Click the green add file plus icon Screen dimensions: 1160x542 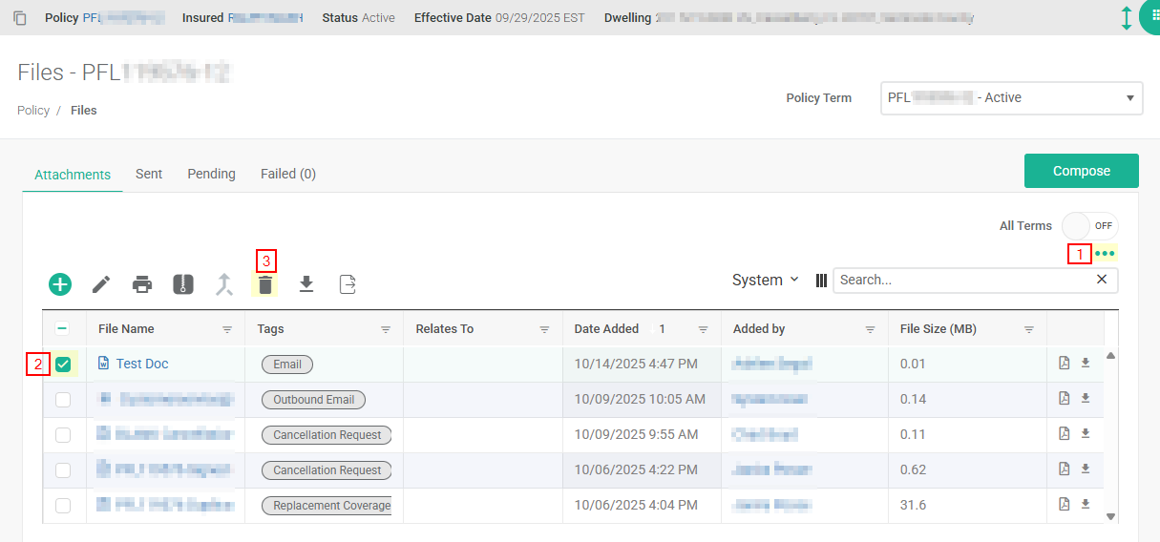pyautogui.click(x=60, y=284)
